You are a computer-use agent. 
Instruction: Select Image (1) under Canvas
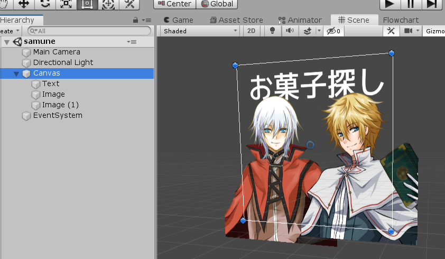(60, 105)
